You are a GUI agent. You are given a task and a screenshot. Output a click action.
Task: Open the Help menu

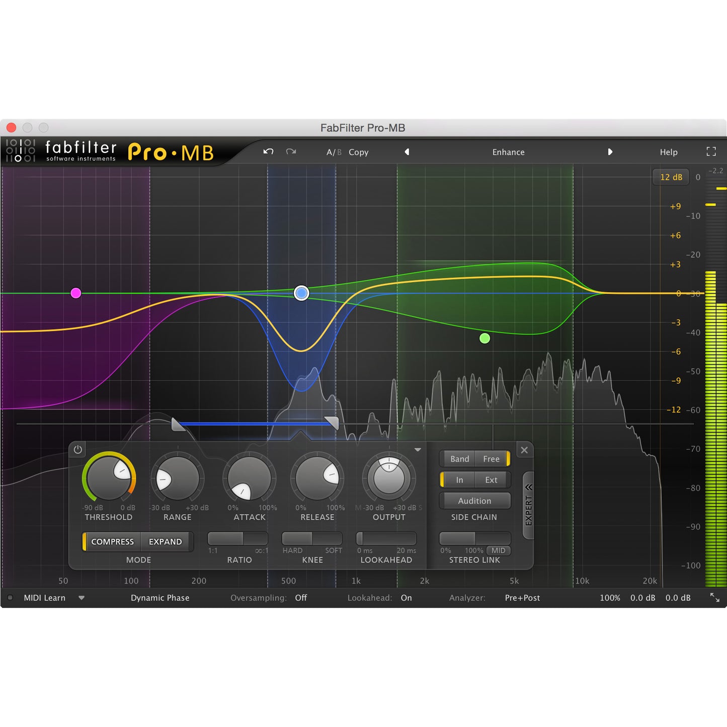point(669,152)
